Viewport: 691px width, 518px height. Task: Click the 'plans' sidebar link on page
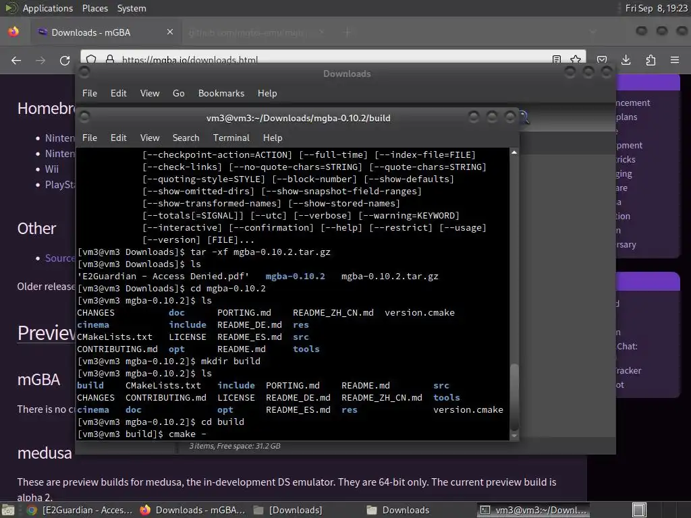coord(626,117)
